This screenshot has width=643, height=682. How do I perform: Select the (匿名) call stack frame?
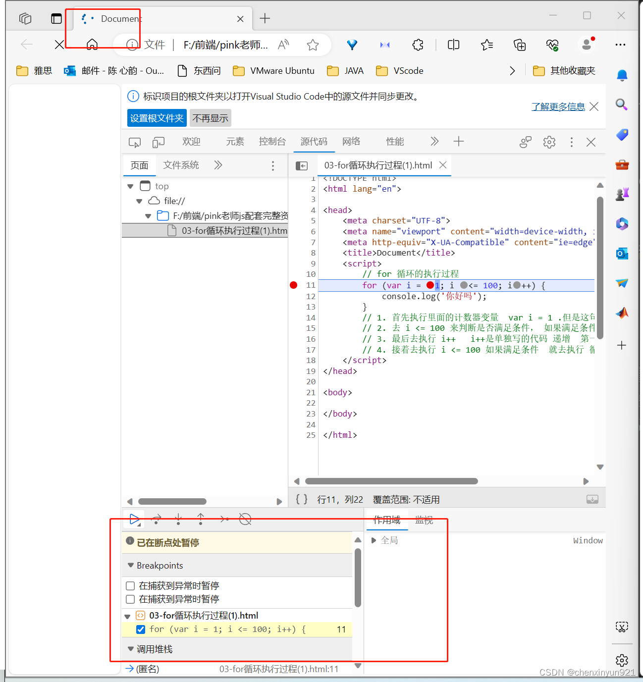coord(238,669)
